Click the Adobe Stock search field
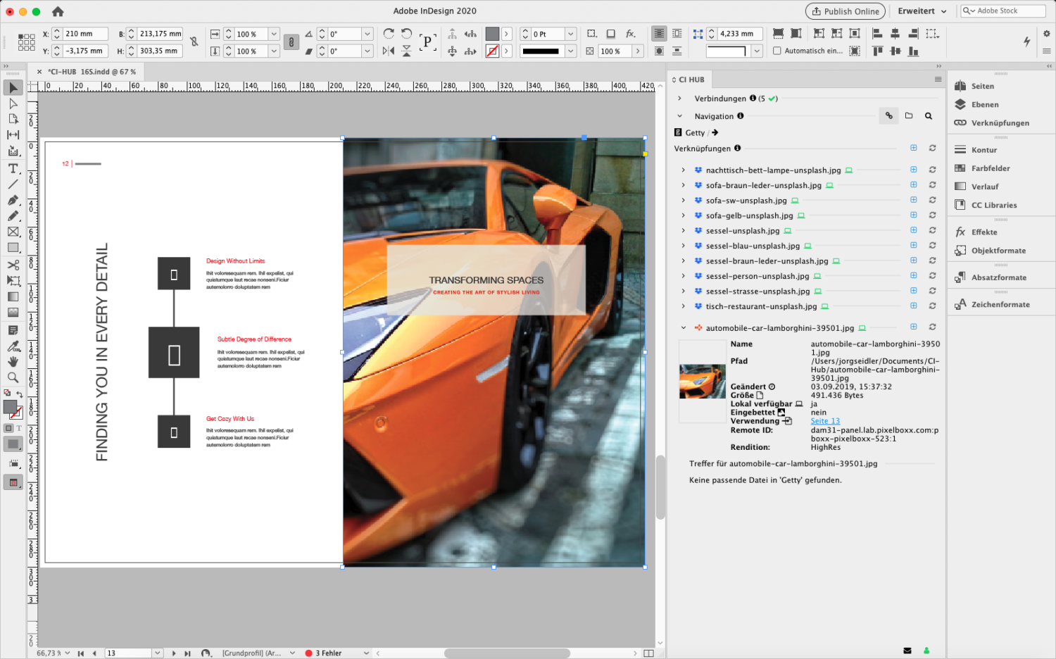 1007,11
